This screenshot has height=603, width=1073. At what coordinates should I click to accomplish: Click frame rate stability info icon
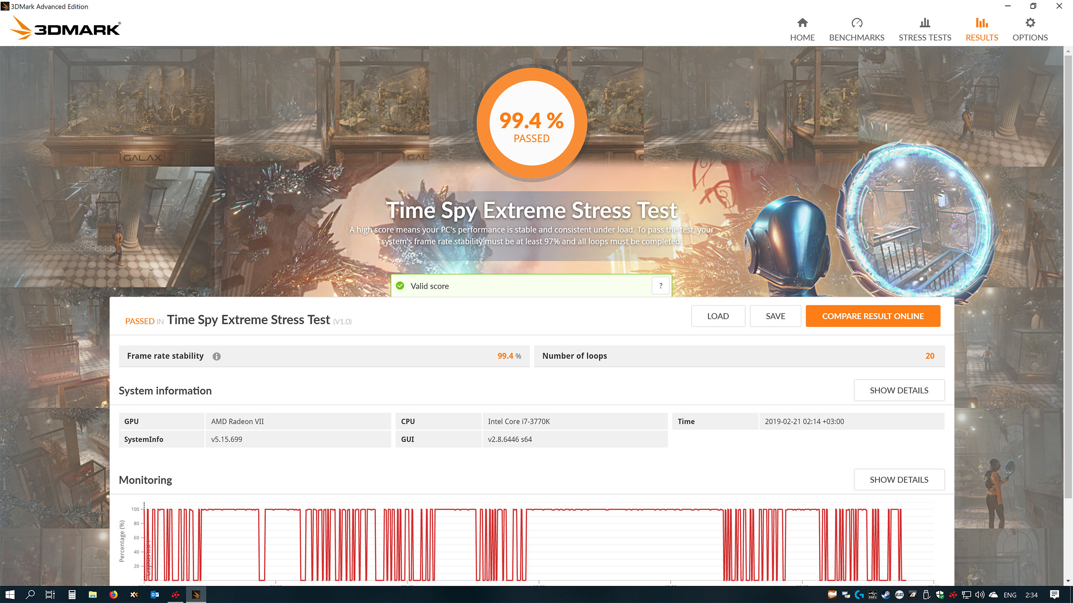(216, 356)
